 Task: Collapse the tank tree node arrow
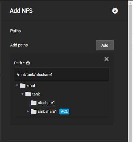[22, 94]
